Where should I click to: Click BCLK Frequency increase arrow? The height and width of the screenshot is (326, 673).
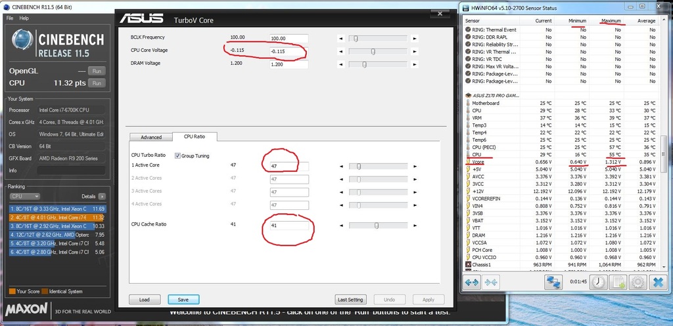pyautogui.click(x=415, y=39)
